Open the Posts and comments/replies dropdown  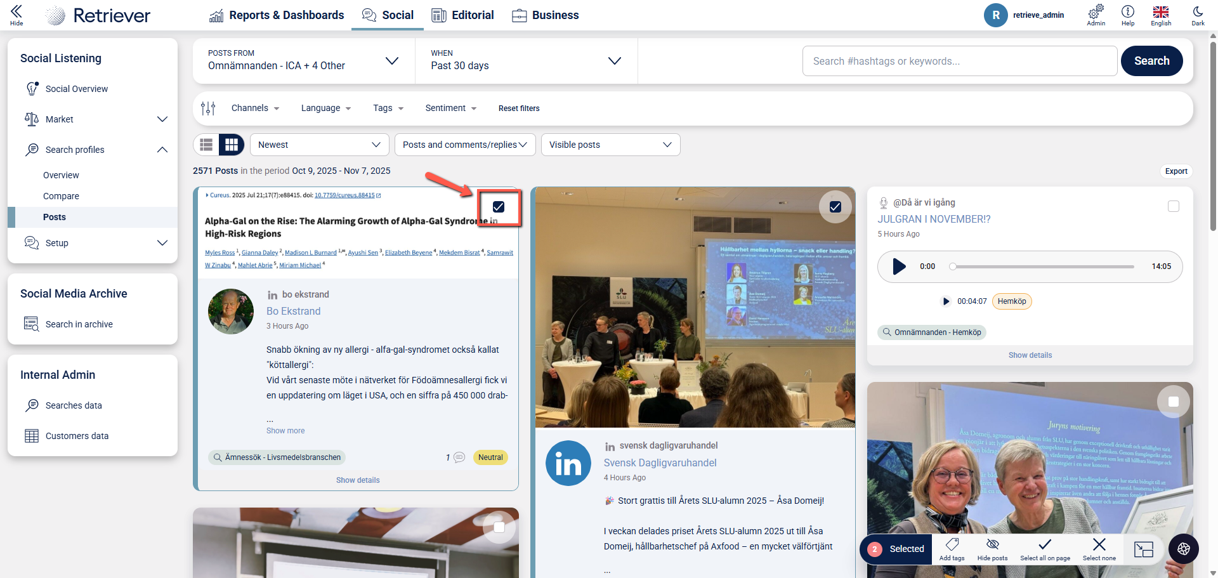(x=465, y=145)
